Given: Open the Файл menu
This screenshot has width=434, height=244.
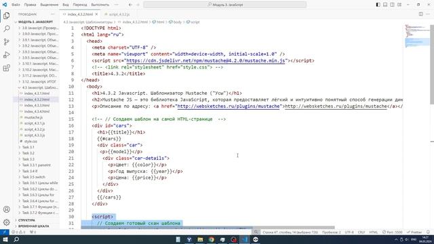Looking at the screenshot, I should (x=16, y=5).
